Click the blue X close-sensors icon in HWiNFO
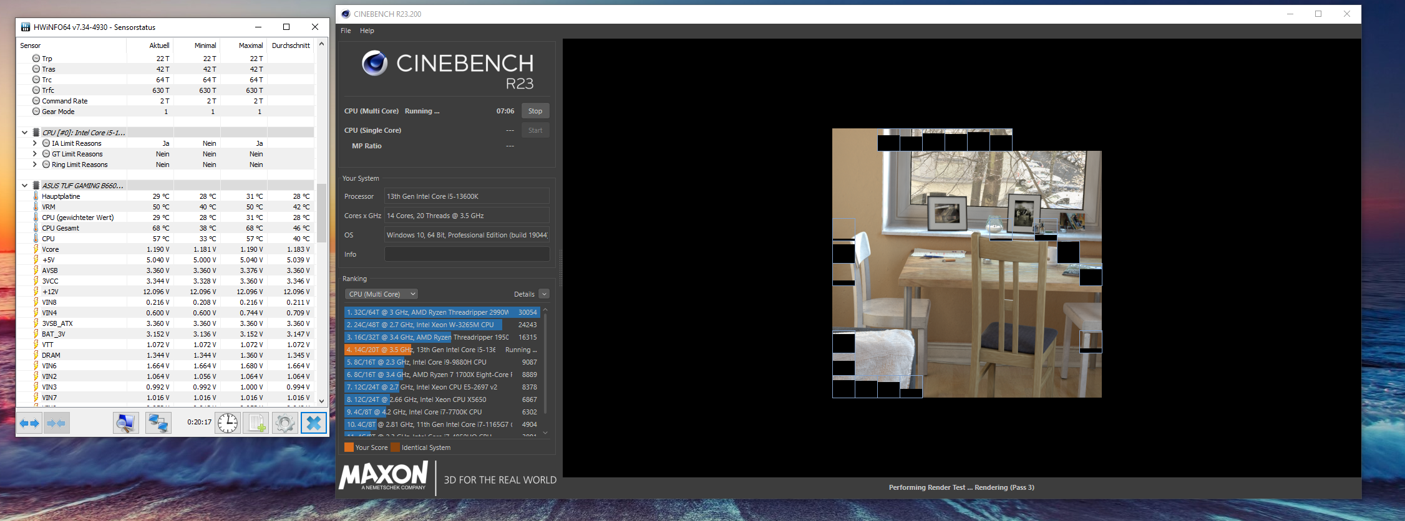The image size is (1405, 521). 314,423
